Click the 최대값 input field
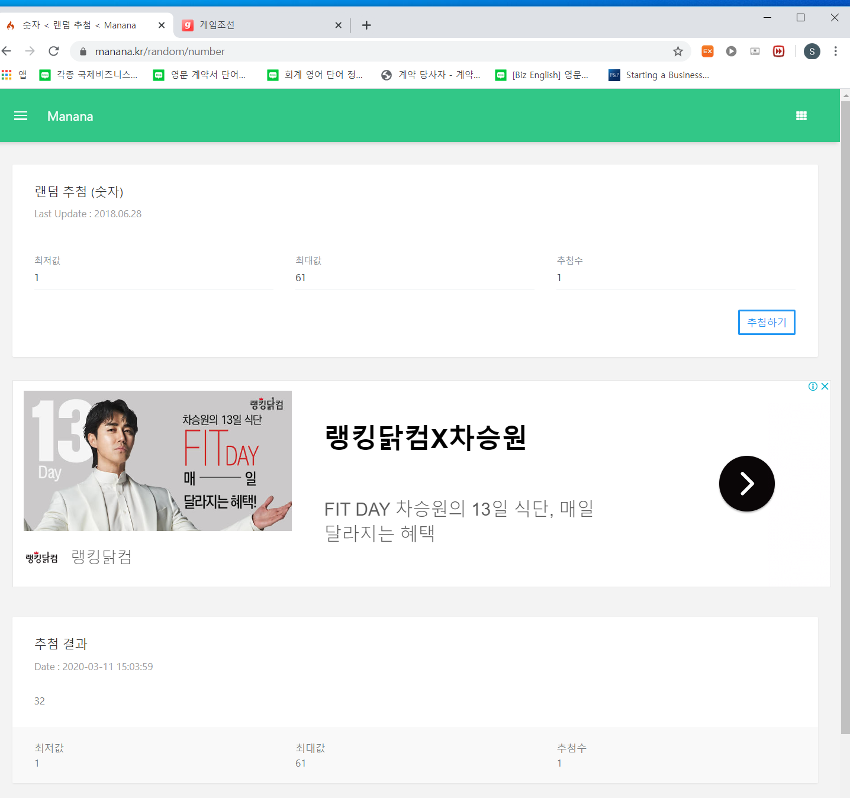850x798 pixels. click(x=414, y=278)
